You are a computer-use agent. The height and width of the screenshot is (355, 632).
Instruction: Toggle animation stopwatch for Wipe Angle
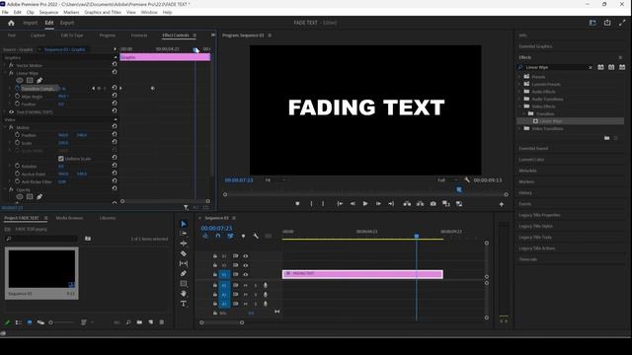tap(18, 97)
